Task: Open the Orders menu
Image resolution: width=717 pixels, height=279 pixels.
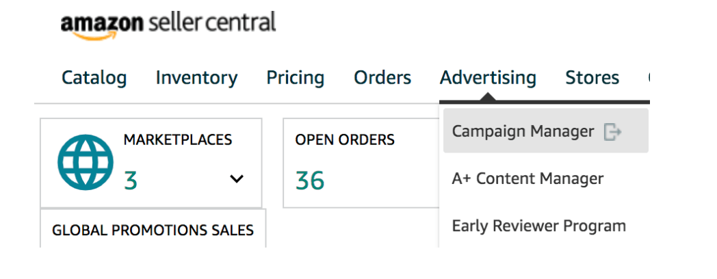Action: [382, 78]
